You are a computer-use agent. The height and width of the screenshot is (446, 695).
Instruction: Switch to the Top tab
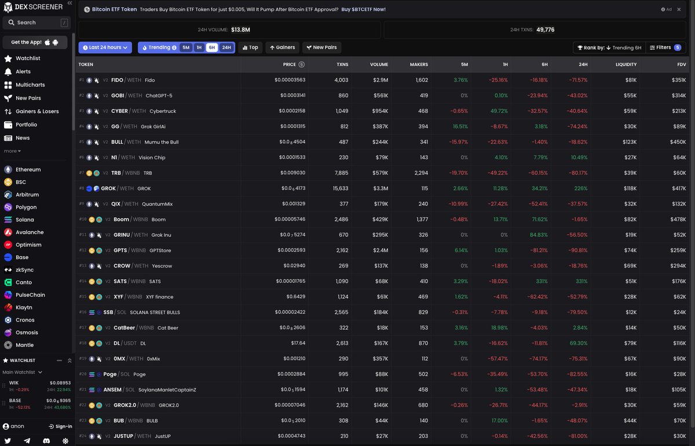(250, 47)
